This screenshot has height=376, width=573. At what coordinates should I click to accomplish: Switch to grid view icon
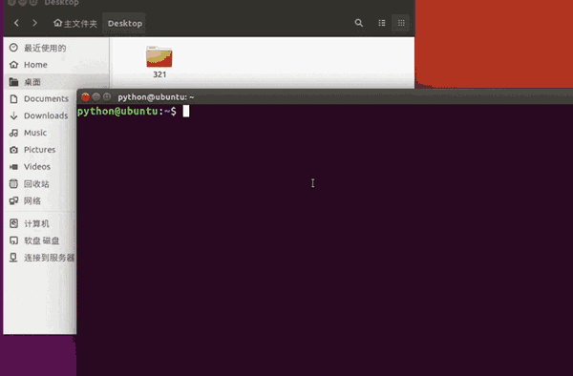pos(401,23)
